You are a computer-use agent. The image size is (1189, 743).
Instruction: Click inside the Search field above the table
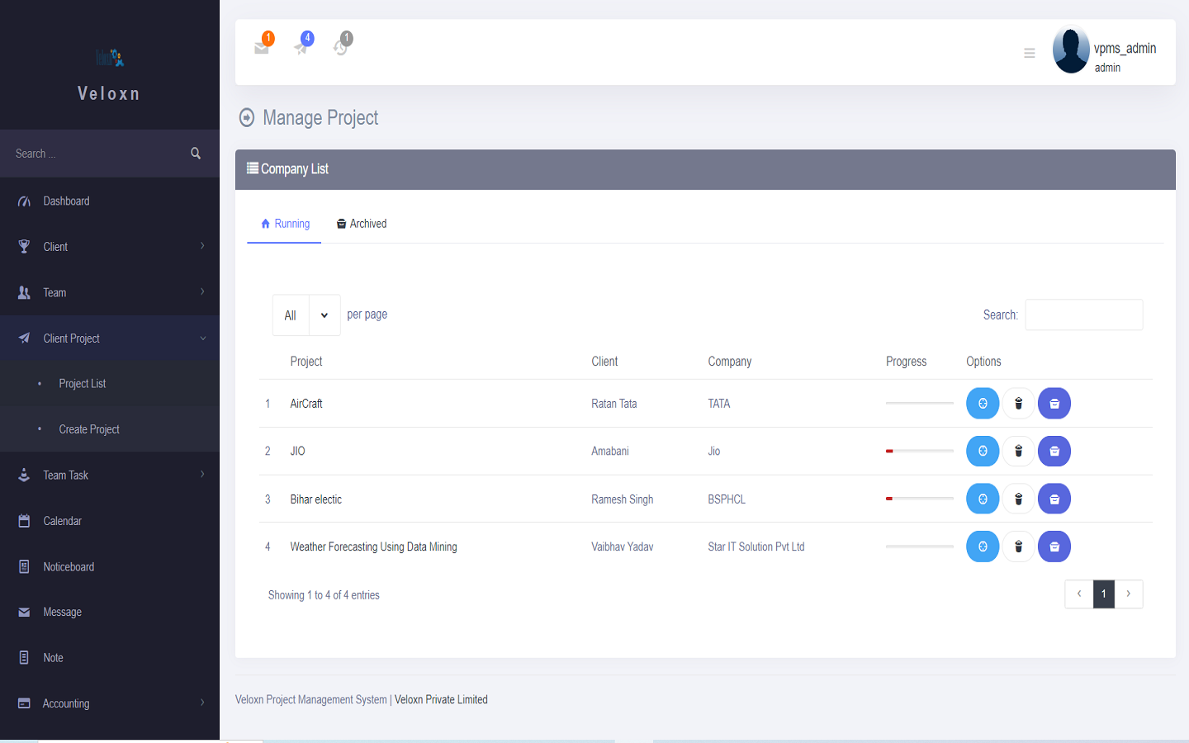pos(1083,315)
